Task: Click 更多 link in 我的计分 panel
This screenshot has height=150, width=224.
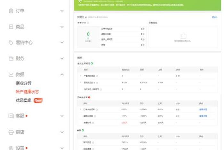Action: pyautogui.click(x=215, y=17)
